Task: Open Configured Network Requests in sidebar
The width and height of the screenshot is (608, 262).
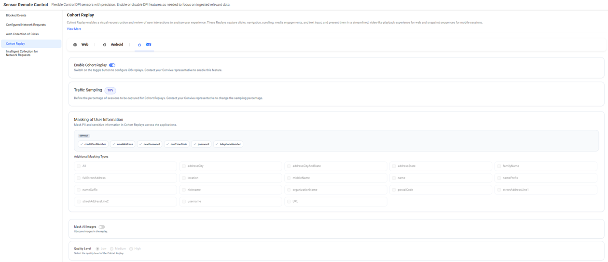Action: coord(26,25)
